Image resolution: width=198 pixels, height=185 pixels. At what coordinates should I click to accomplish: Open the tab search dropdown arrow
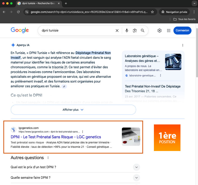(194, 3)
